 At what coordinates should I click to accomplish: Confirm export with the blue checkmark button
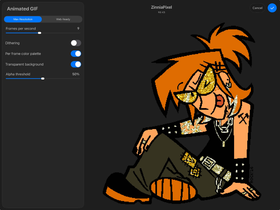click(272, 8)
